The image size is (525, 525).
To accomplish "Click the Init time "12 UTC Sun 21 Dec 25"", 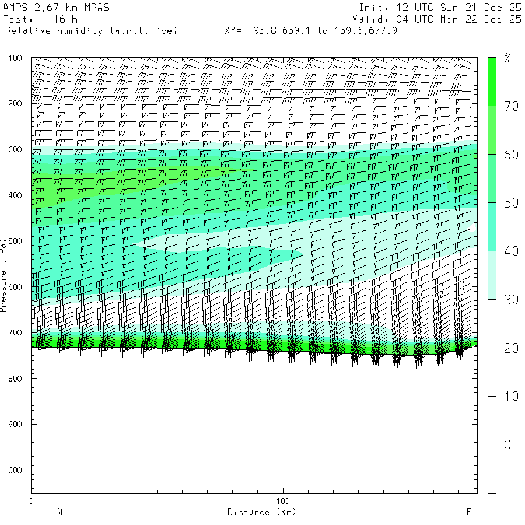I will [x=457, y=8].
